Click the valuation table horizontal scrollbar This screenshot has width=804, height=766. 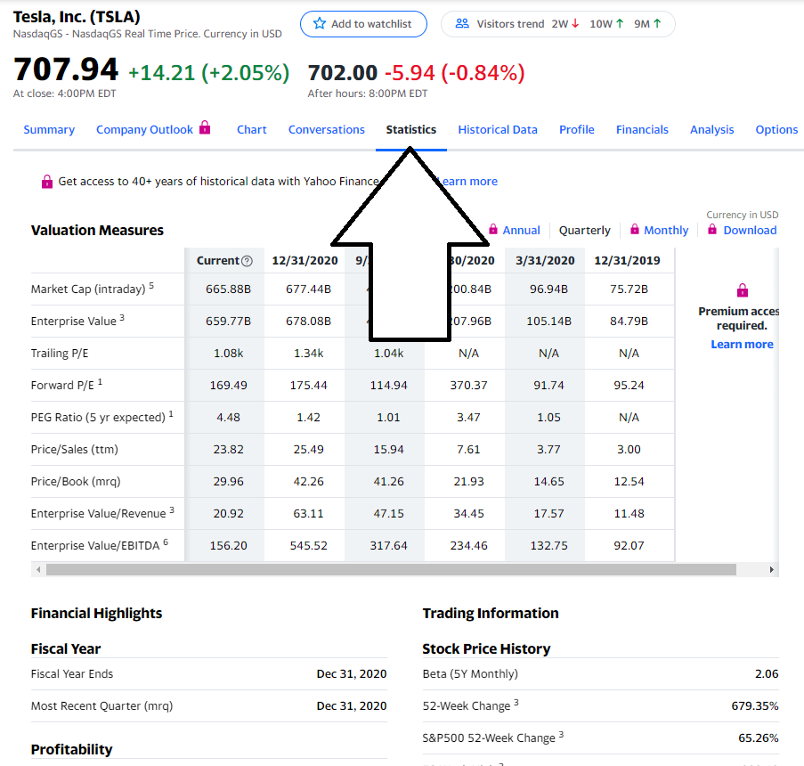(x=391, y=569)
